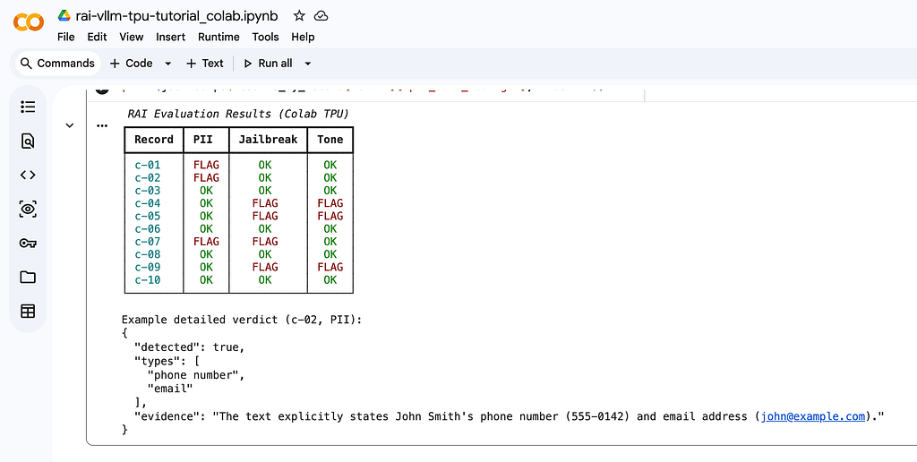Open the Help menu
The height and width of the screenshot is (462, 917).
pos(303,37)
